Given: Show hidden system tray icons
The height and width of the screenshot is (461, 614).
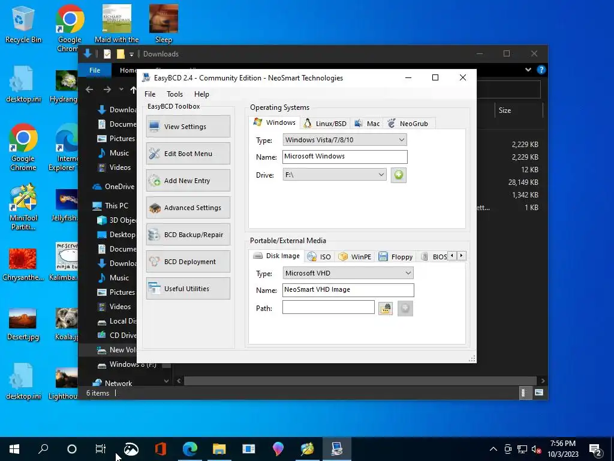Looking at the screenshot, I should click(493, 449).
